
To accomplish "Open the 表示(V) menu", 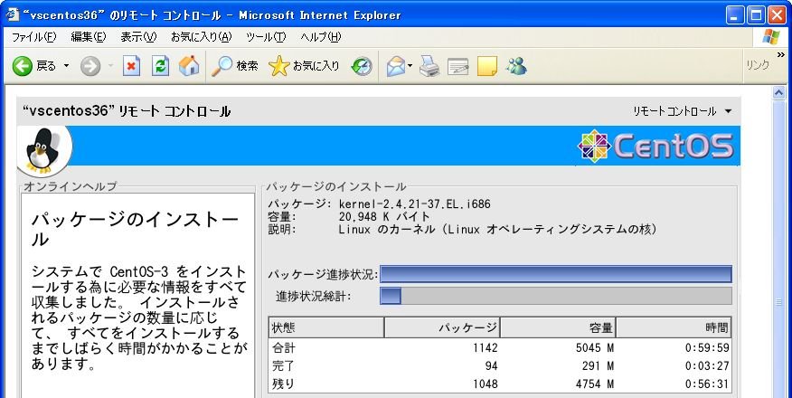I will 138,37.
